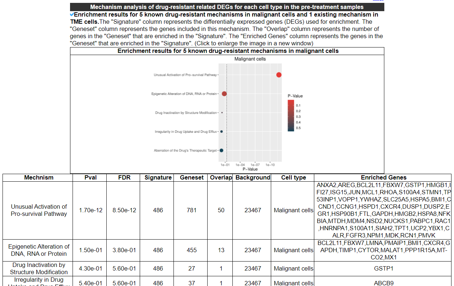This screenshot has height=286, width=454.
Task: Select the Pval column header
Action: pyautogui.click(x=91, y=177)
